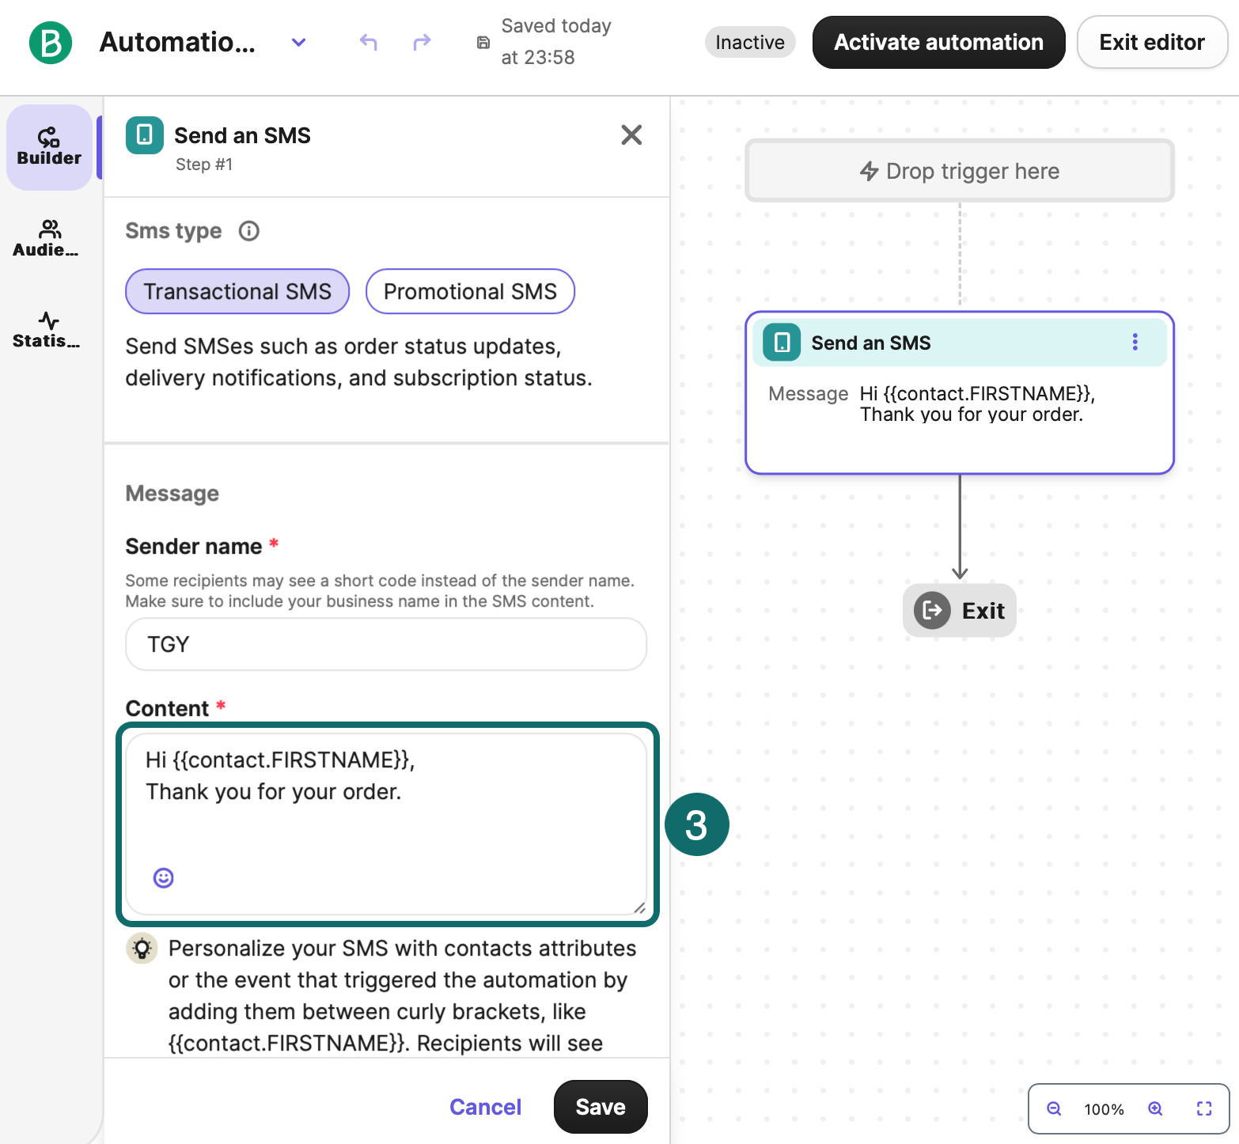This screenshot has height=1144, width=1239.
Task: Click the Exit arrow icon
Action: pyautogui.click(x=933, y=610)
